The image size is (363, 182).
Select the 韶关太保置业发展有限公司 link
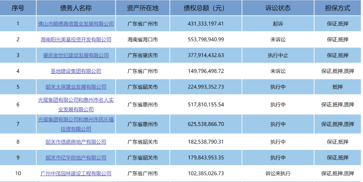(x=76, y=87)
